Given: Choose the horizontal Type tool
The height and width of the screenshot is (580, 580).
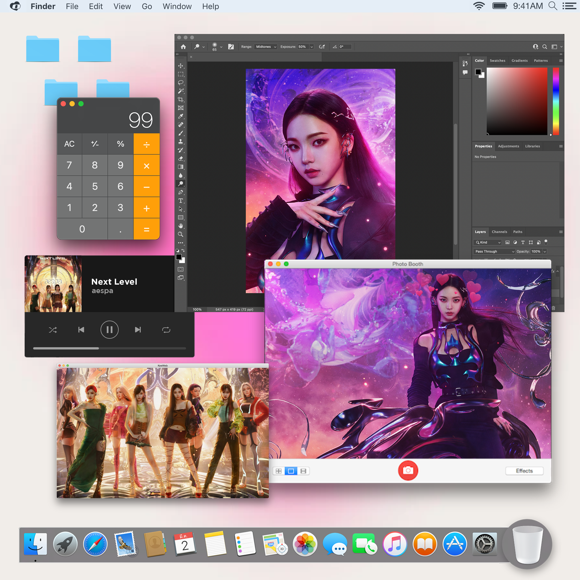Looking at the screenshot, I should point(180,201).
